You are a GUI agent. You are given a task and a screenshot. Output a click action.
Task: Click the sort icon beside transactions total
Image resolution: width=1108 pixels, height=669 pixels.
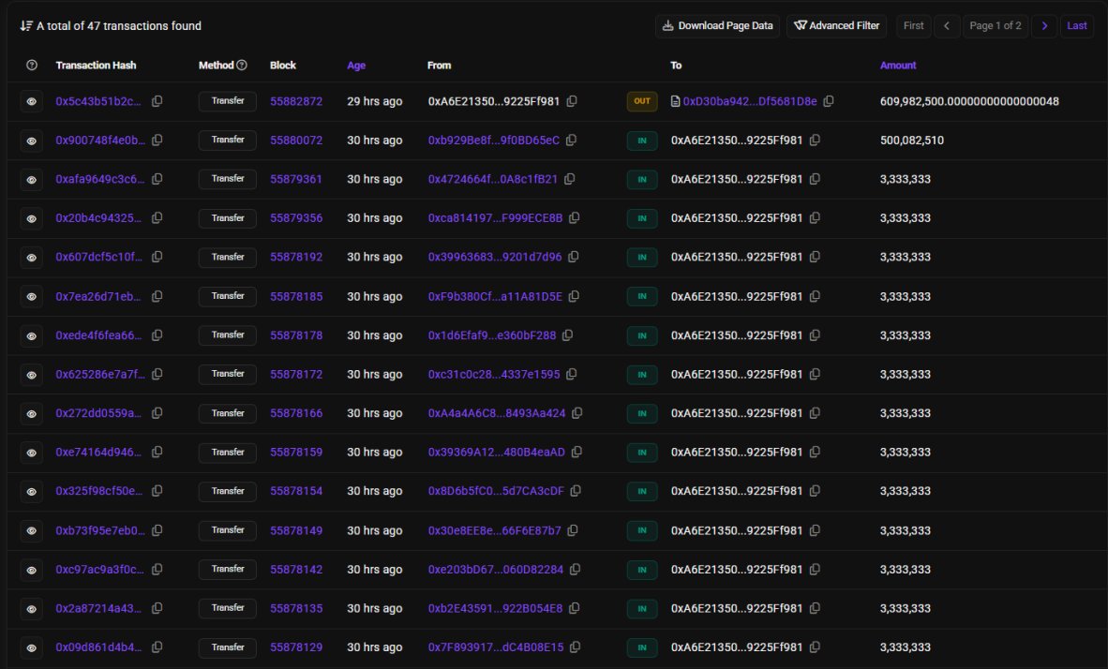click(26, 25)
